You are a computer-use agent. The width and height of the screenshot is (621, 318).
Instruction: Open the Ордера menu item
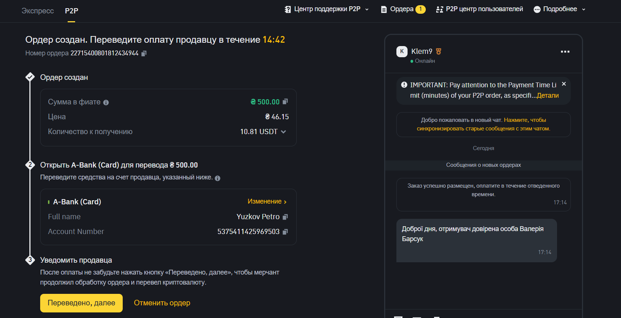pyautogui.click(x=402, y=9)
